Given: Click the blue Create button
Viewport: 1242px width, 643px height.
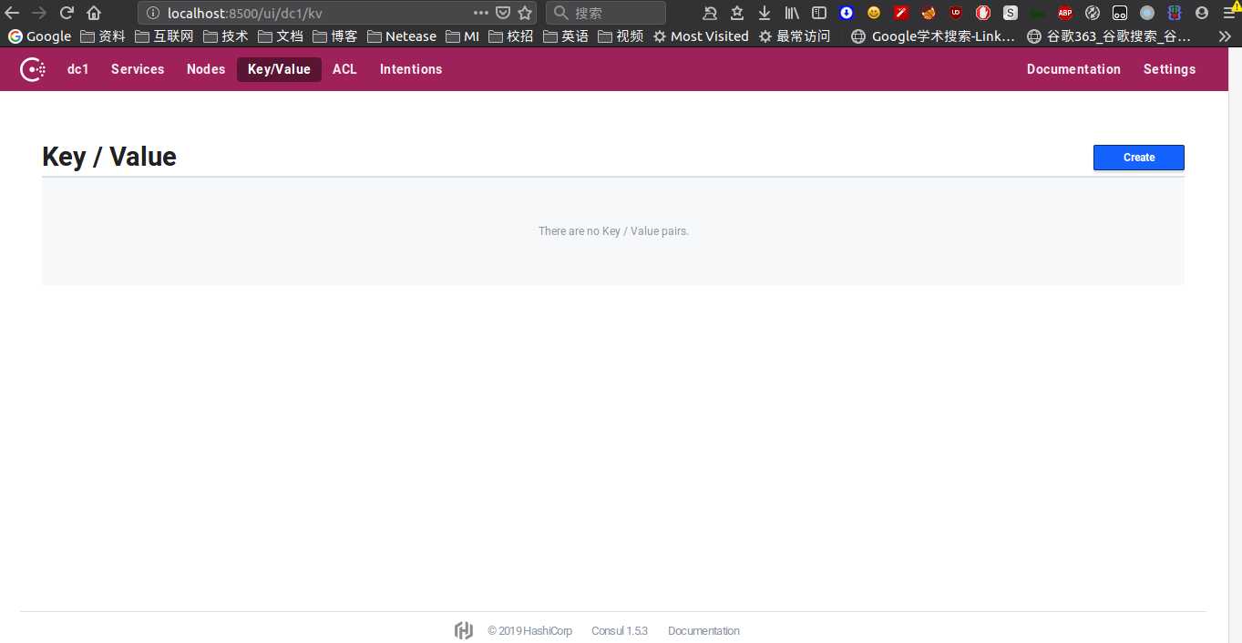Looking at the screenshot, I should pyautogui.click(x=1138, y=158).
